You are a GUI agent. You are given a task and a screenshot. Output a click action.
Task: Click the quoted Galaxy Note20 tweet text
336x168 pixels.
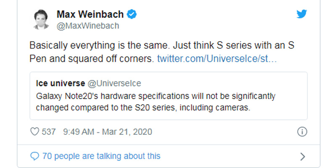pos(155,96)
